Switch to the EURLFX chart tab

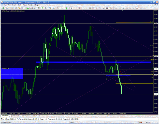point(36,116)
